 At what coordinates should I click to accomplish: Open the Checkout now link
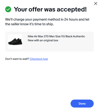pyautogui.click(x=39, y=59)
